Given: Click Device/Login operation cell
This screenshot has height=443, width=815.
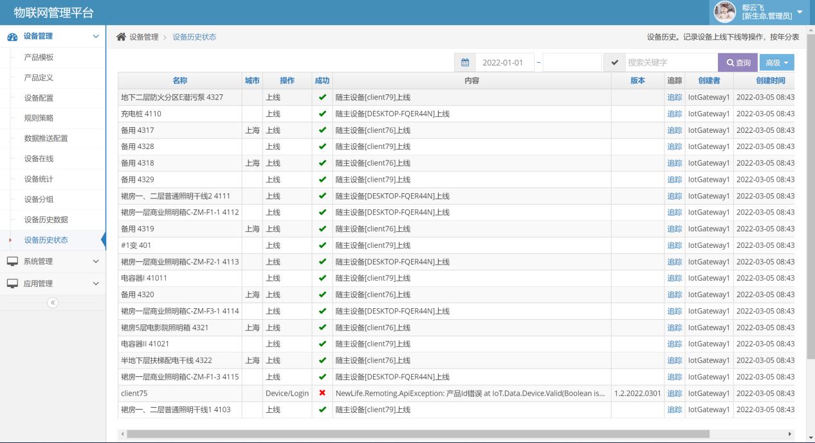Looking at the screenshot, I should [x=287, y=393].
